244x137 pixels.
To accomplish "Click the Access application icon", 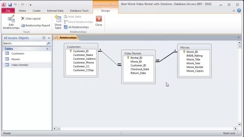I will [3, 5].
